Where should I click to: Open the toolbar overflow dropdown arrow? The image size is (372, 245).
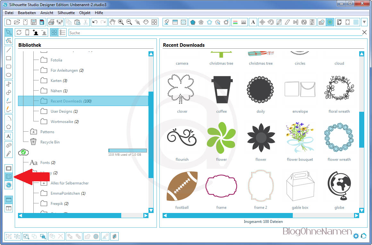(x=364, y=22)
